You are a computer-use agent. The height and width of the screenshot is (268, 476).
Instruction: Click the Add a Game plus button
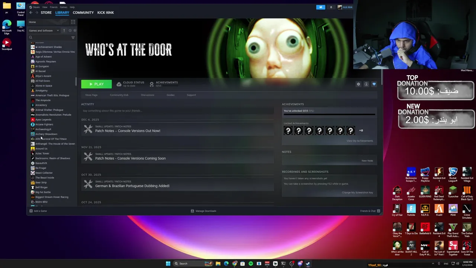[x=38, y=211]
